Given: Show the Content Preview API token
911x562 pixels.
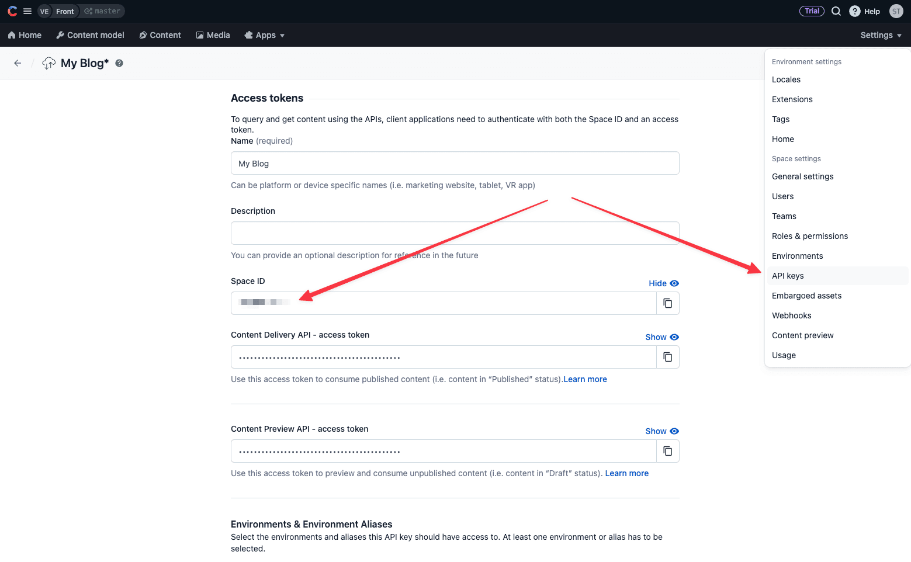Looking at the screenshot, I should tap(661, 431).
